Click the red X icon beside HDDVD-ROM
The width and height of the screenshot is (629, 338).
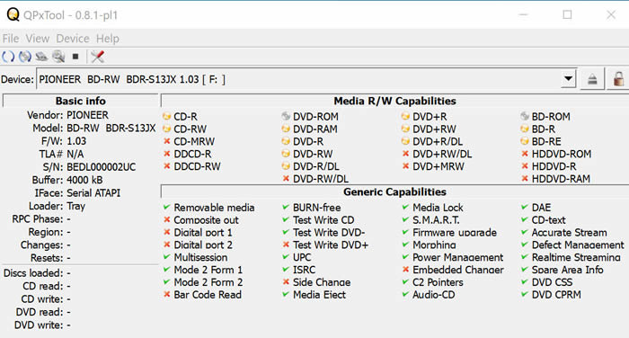pos(524,154)
